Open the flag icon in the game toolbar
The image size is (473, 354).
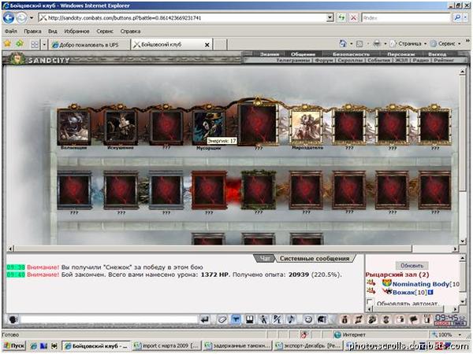[x=414, y=319]
